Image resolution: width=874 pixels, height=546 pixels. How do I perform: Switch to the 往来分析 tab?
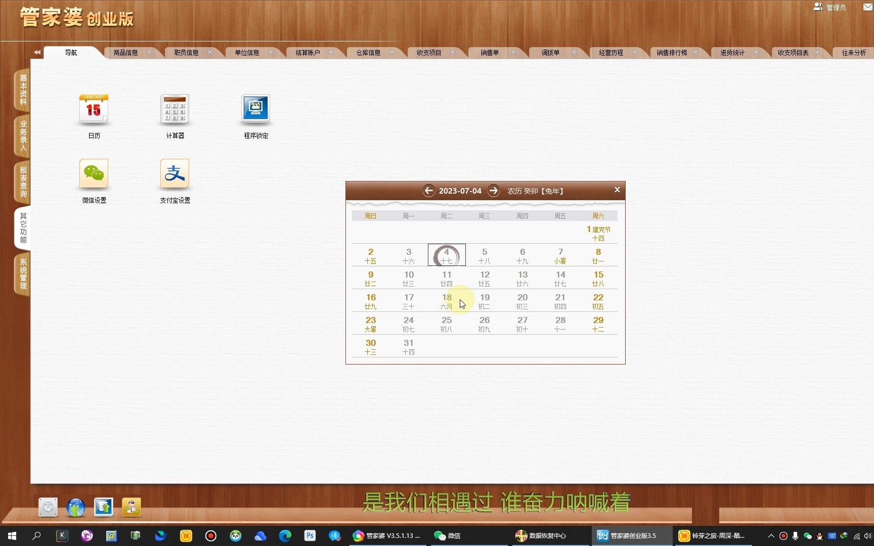(x=854, y=53)
